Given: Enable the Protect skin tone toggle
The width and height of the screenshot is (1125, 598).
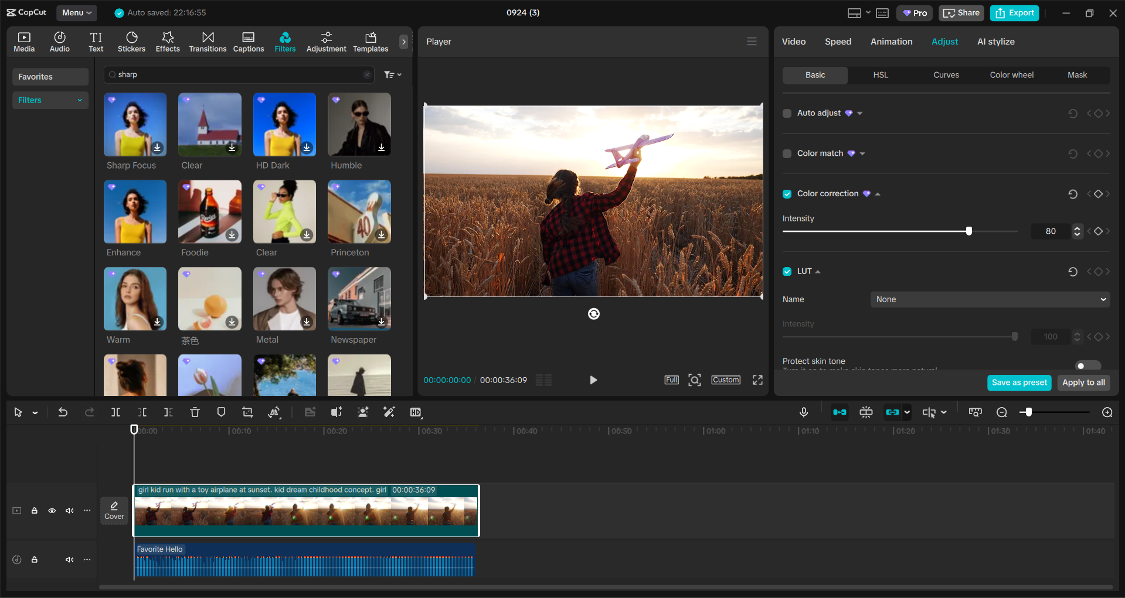Looking at the screenshot, I should click(1087, 365).
